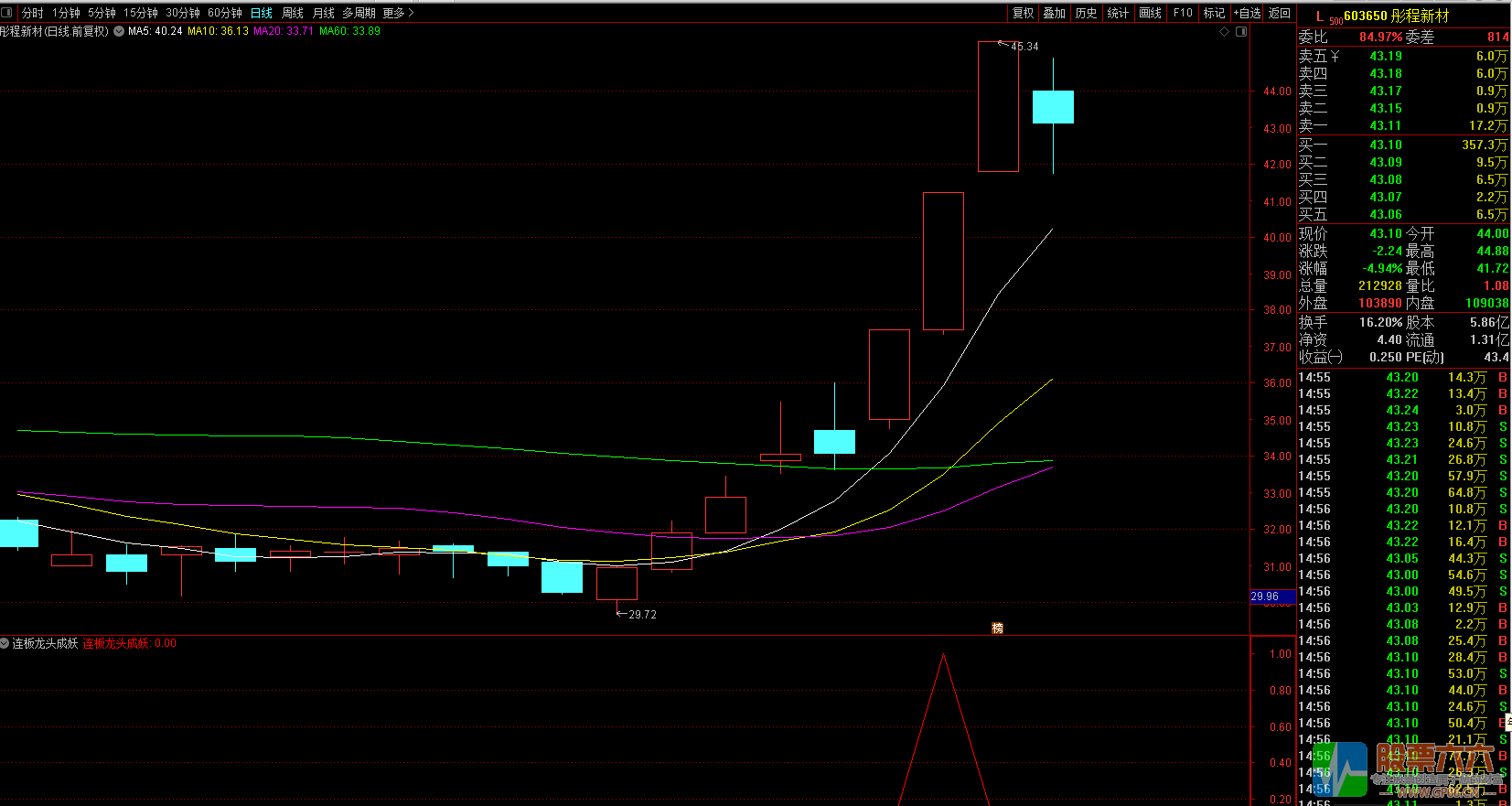The width and height of the screenshot is (1512, 806).
Task: Expand 更多 to show more periods
Action: (x=398, y=13)
